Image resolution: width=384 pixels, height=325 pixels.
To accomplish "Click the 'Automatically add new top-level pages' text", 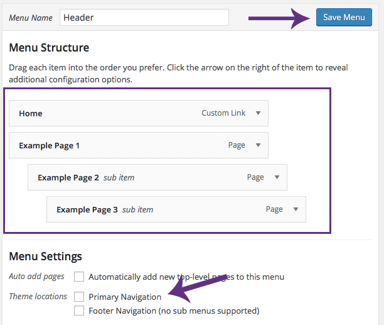I will (186, 277).
